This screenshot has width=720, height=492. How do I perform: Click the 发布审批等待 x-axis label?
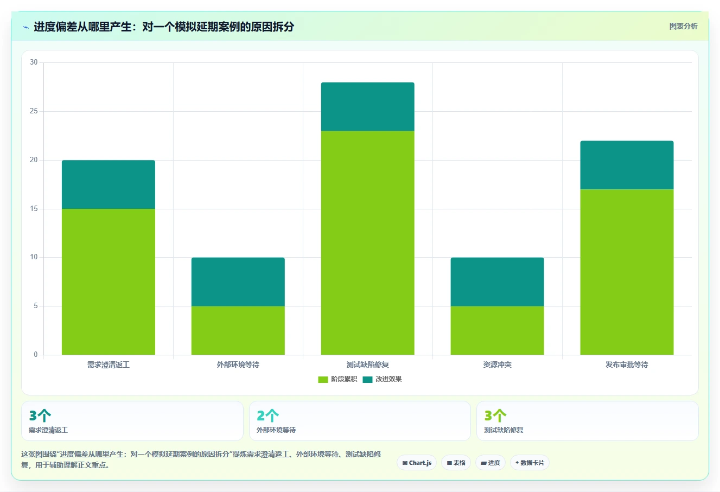point(627,365)
